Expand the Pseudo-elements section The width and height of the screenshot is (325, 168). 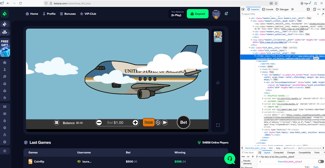(242, 162)
